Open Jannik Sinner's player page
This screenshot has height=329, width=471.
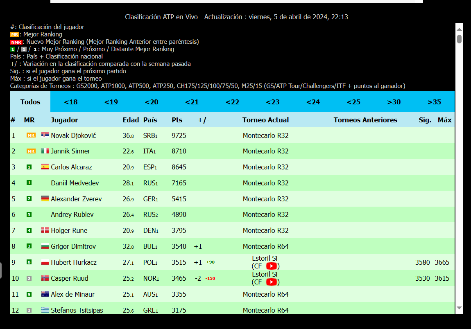click(70, 151)
